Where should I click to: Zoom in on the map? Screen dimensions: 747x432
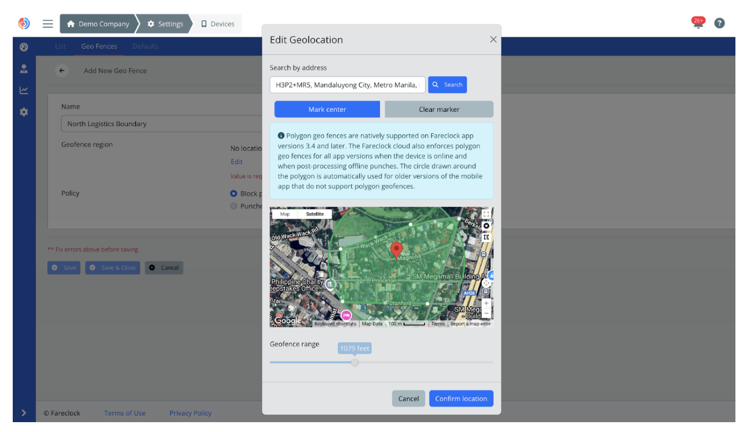[x=486, y=303]
